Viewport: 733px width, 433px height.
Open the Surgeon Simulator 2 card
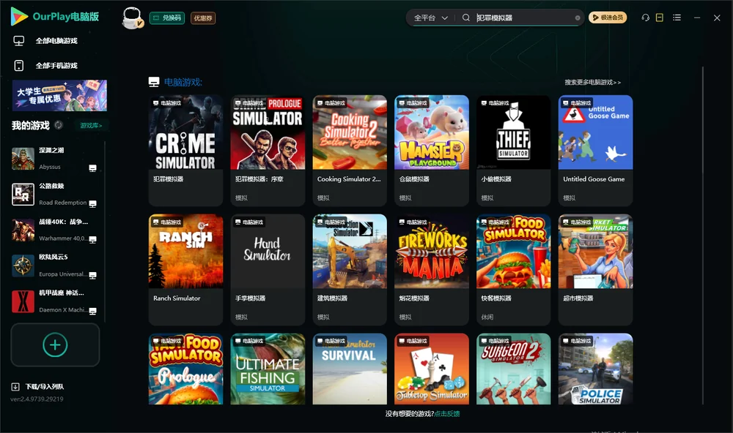[513, 369]
